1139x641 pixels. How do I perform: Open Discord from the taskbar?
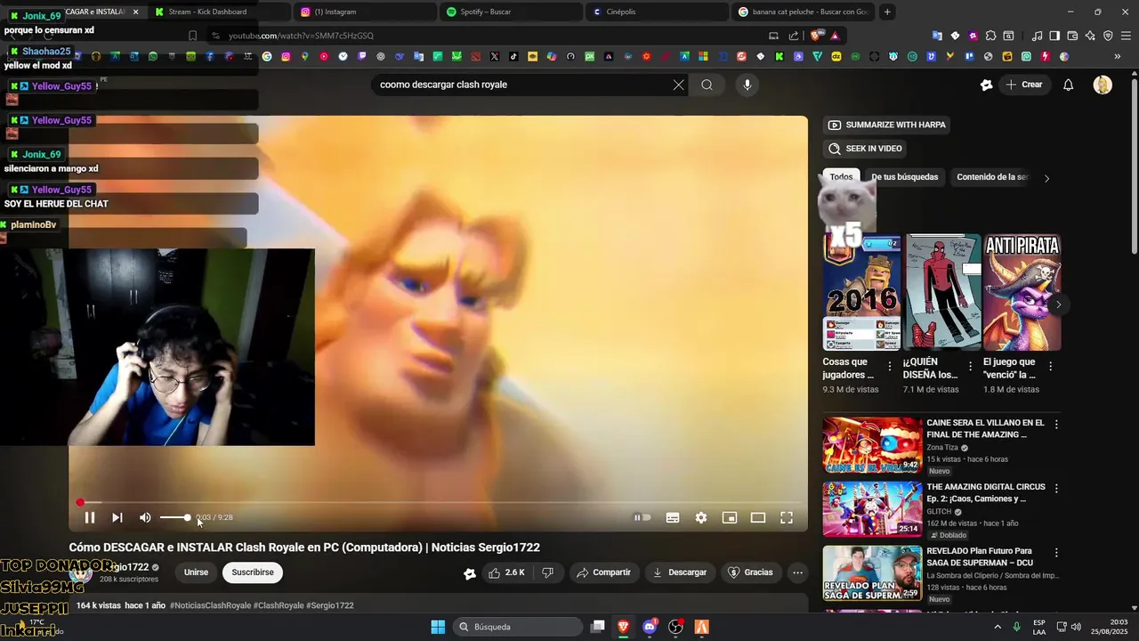pos(650,627)
